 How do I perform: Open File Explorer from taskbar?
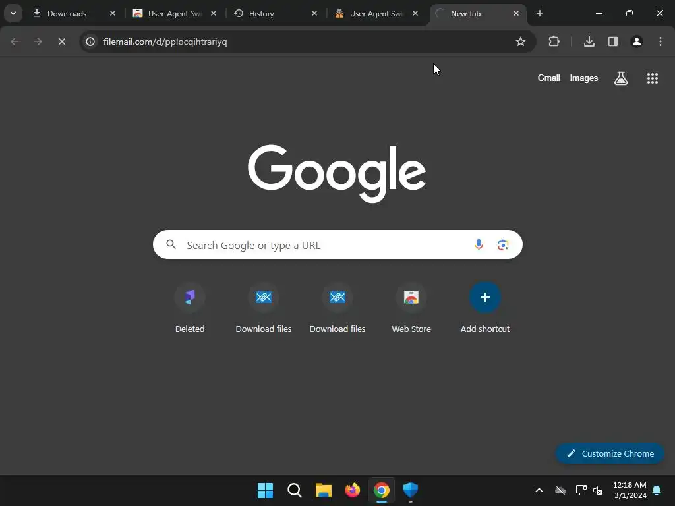[323, 490]
